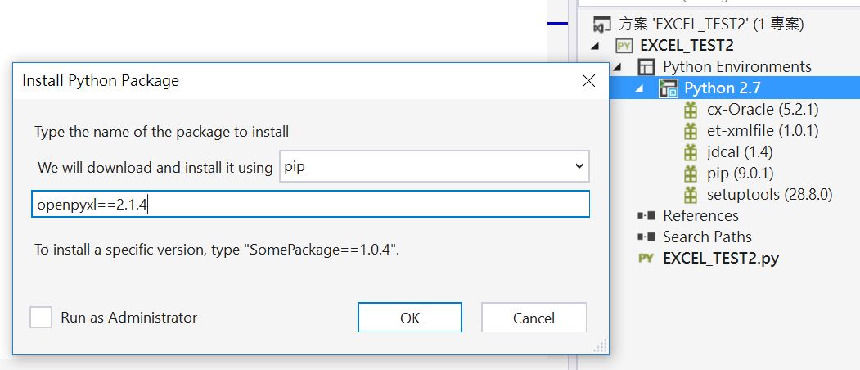Select the EXCEL_TEST2 project PY icon

click(624, 46)
